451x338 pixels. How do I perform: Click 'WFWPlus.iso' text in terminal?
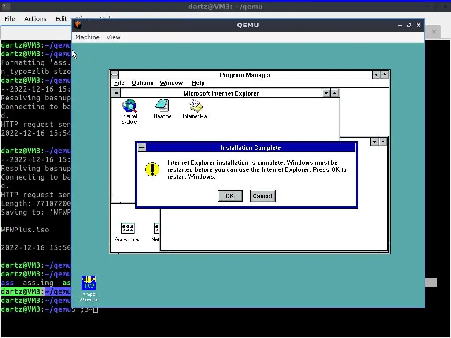coord(25,230)
